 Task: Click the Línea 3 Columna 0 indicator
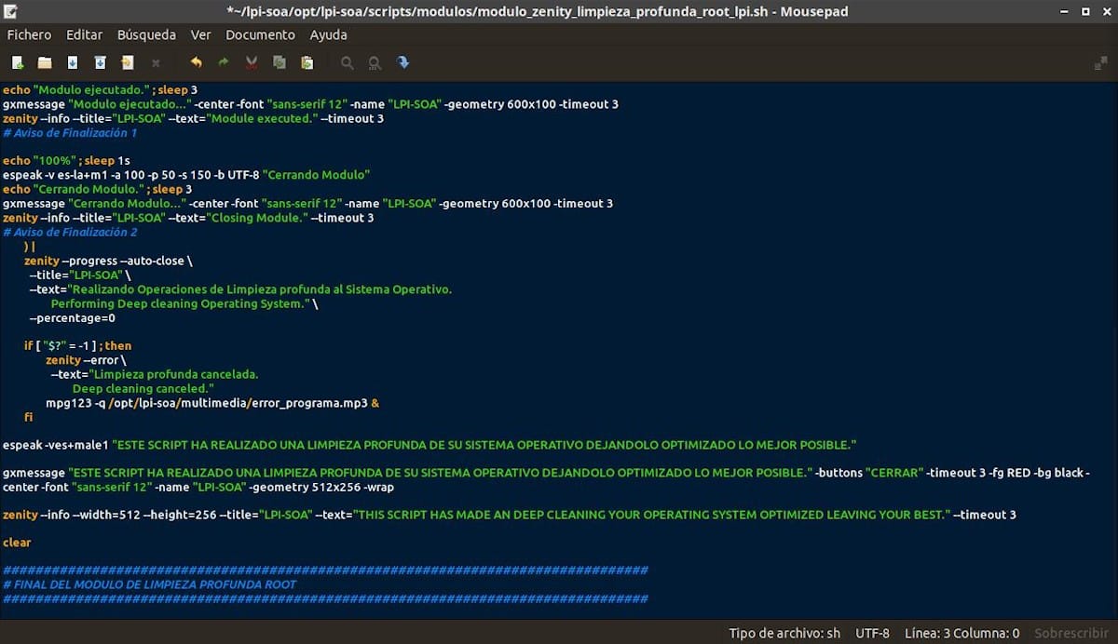point(961,633)
